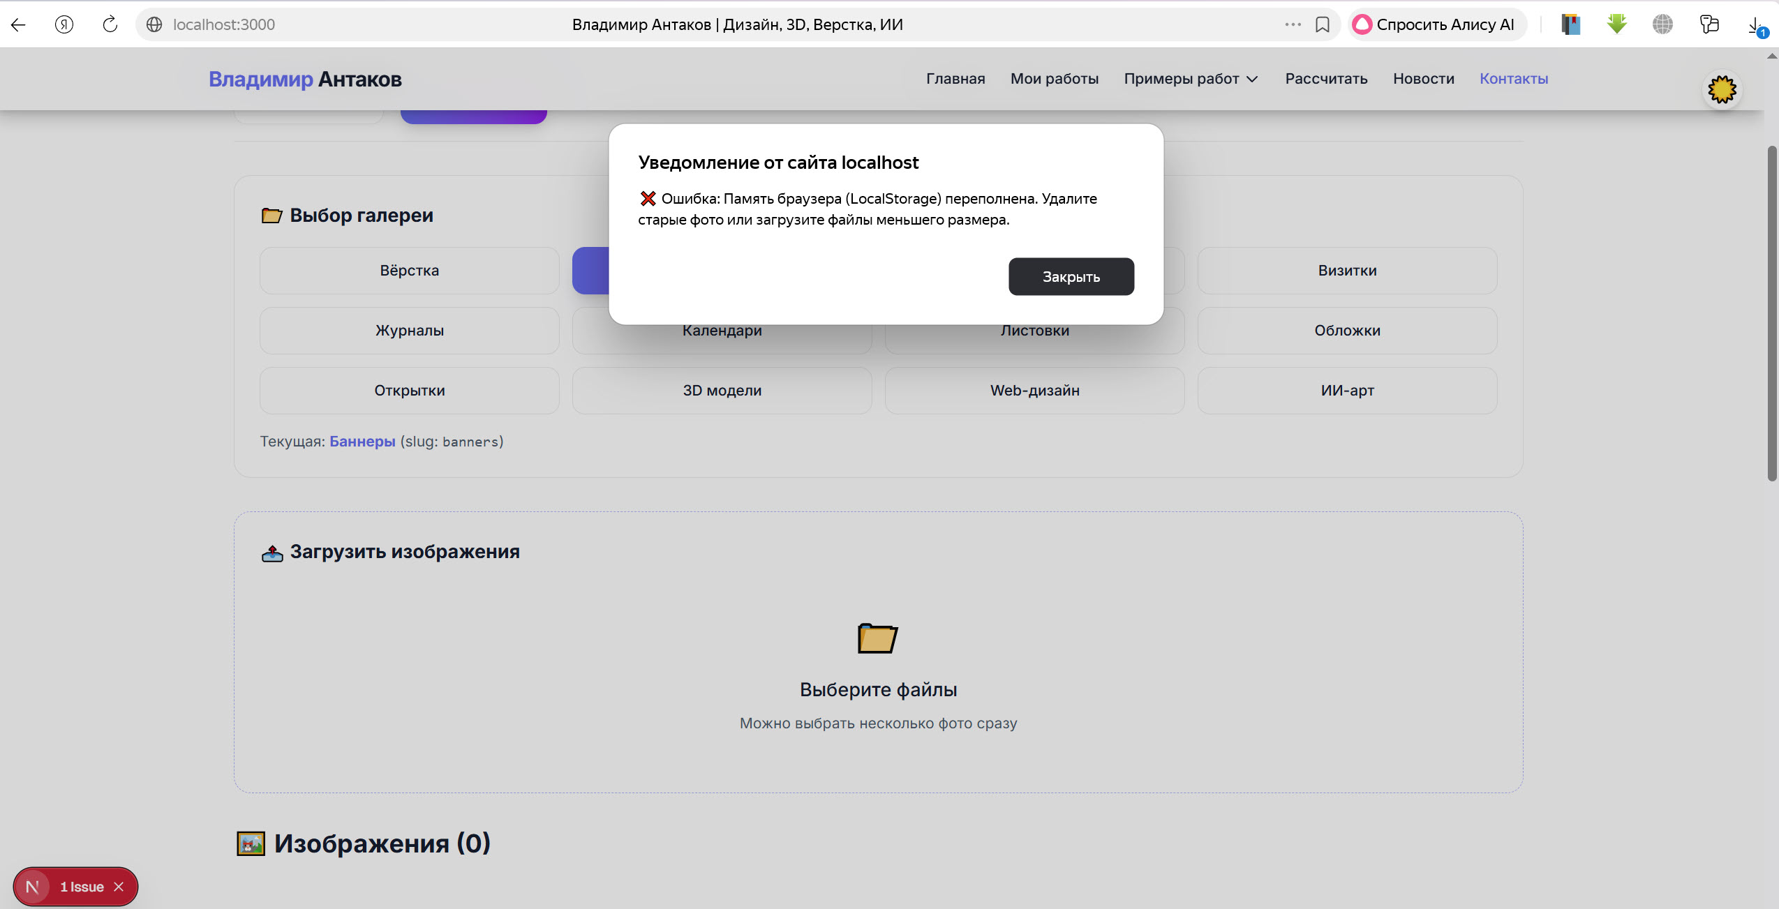Click the Изображения (0) heading
The image size is (1779, 909).
[382, 843]
